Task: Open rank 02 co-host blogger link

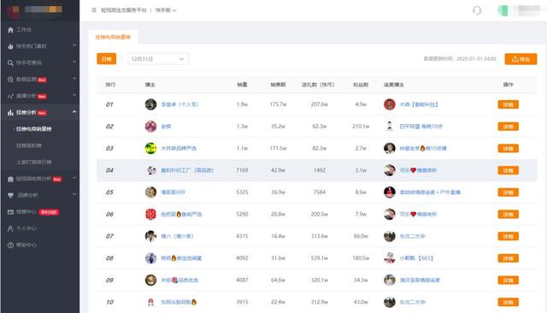Action: point(421,127)
